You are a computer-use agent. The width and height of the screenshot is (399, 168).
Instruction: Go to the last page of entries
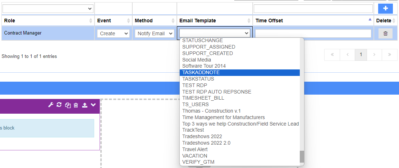[x=390, y=55]
